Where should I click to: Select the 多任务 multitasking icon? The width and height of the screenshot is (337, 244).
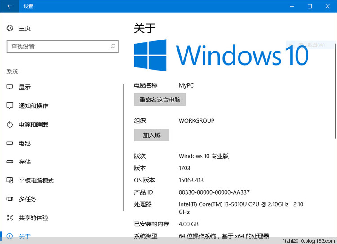[x=10, y=199]
